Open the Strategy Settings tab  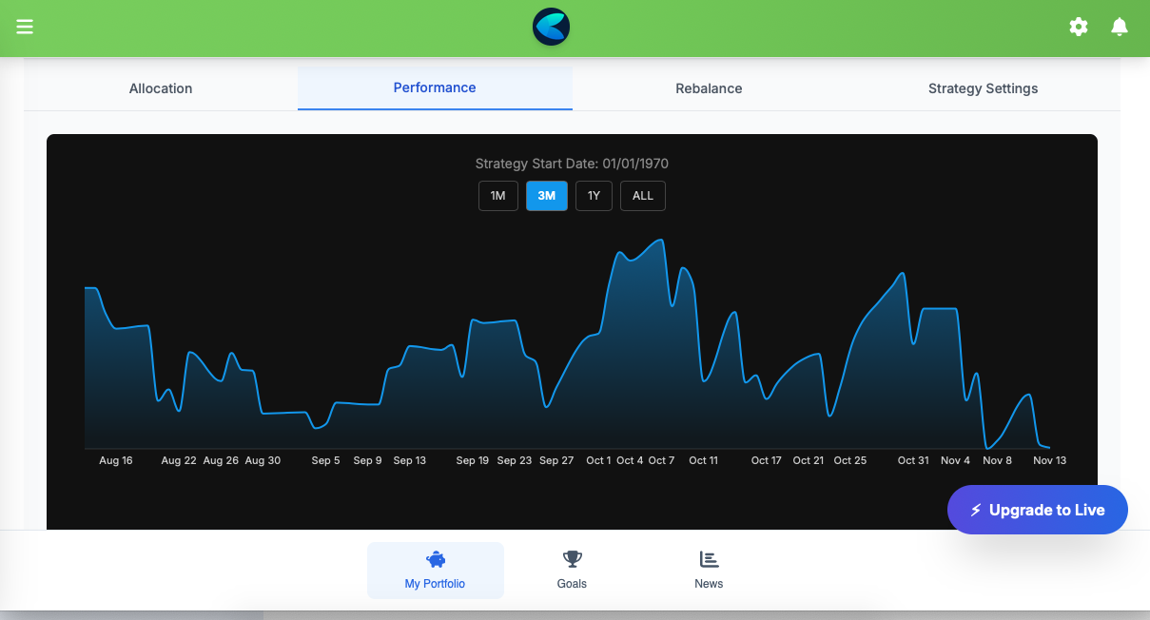[x=983, y=87]
